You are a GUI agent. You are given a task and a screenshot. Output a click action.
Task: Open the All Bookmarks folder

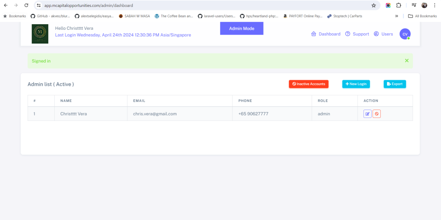click(x=422, y=16)
